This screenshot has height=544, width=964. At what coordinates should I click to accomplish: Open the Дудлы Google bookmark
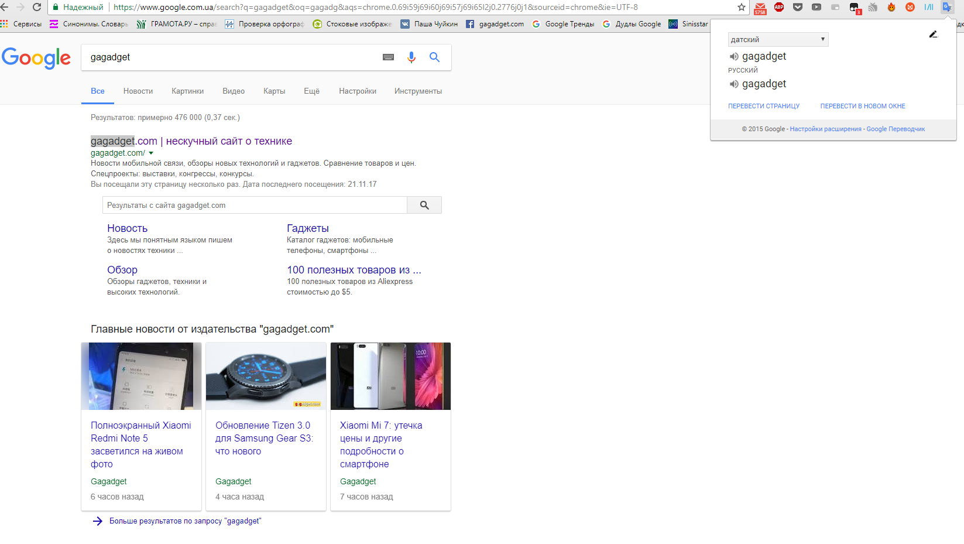tap(632, 24)
